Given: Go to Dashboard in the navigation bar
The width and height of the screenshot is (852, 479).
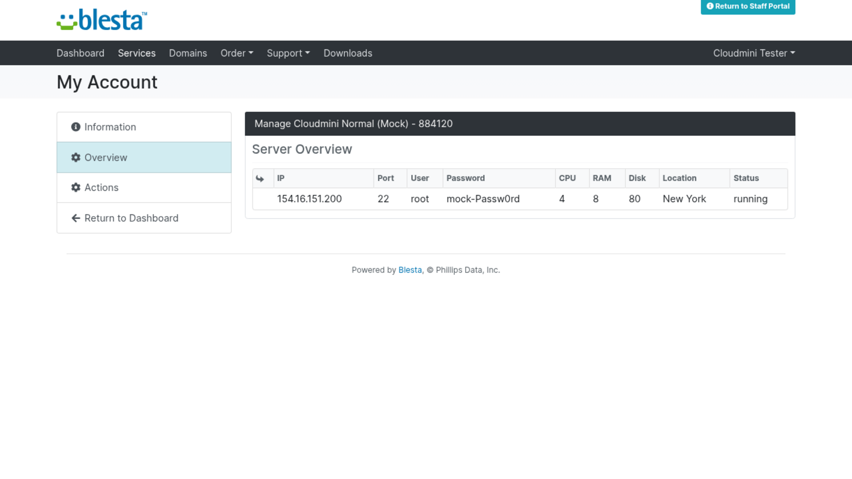Looking at the screenshot, I should [x=80, y=53].
